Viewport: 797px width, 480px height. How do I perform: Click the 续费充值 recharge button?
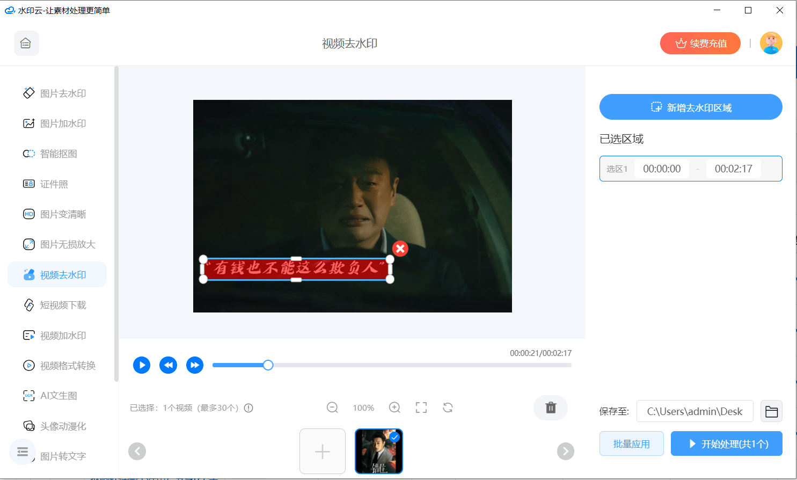coord(700,43)
